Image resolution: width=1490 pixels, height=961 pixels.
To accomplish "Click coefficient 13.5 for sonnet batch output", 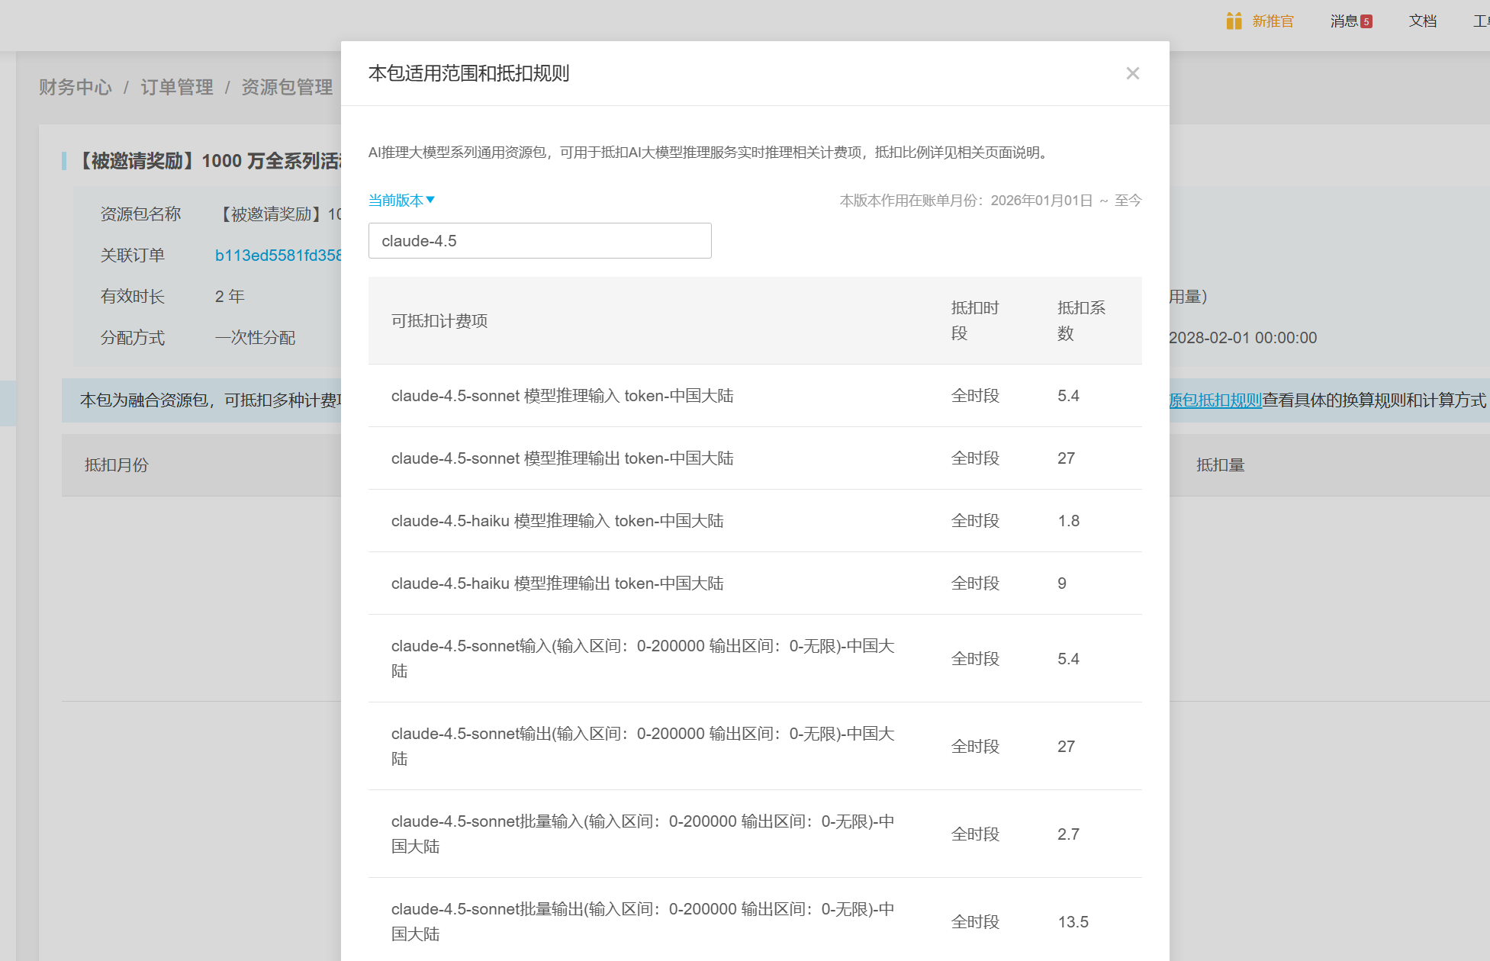I will pyautogui.click(x=1073, y=922).
